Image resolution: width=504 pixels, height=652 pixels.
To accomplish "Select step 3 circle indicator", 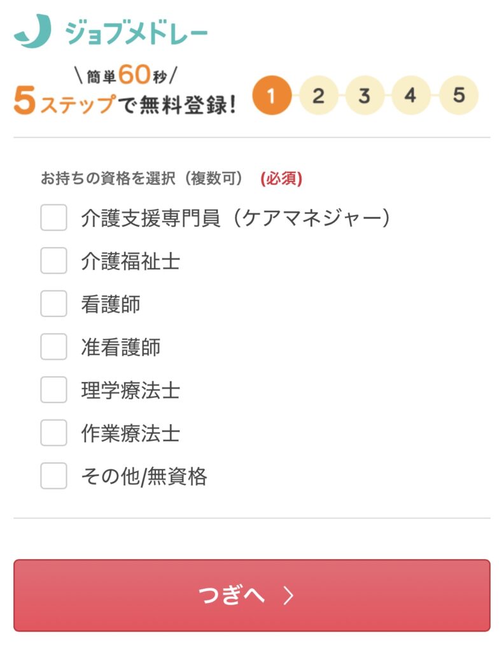I will [x=365, y=96].
